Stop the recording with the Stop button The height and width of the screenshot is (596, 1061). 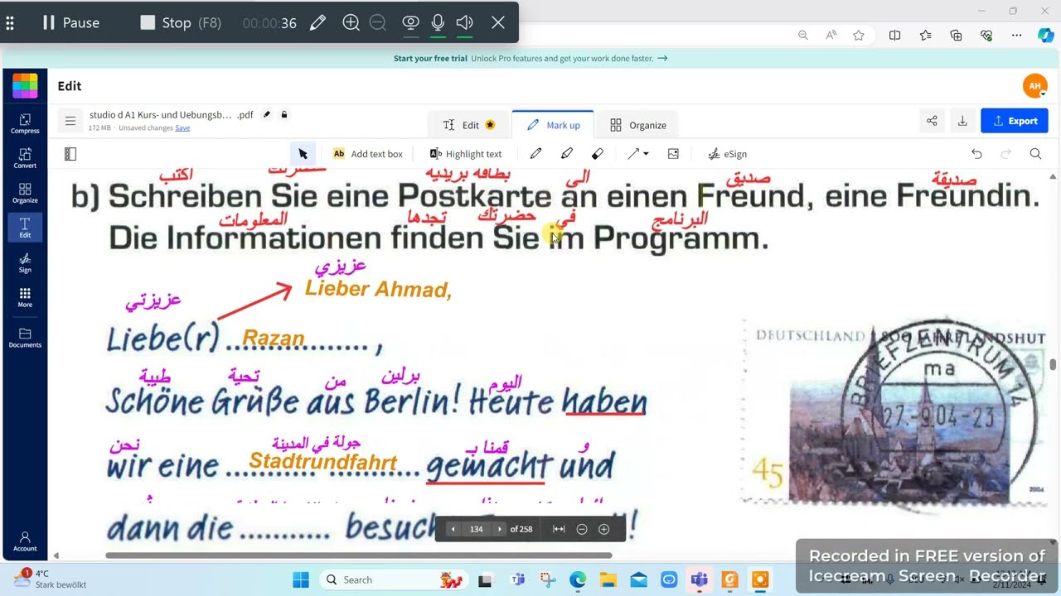pos(181,23)
